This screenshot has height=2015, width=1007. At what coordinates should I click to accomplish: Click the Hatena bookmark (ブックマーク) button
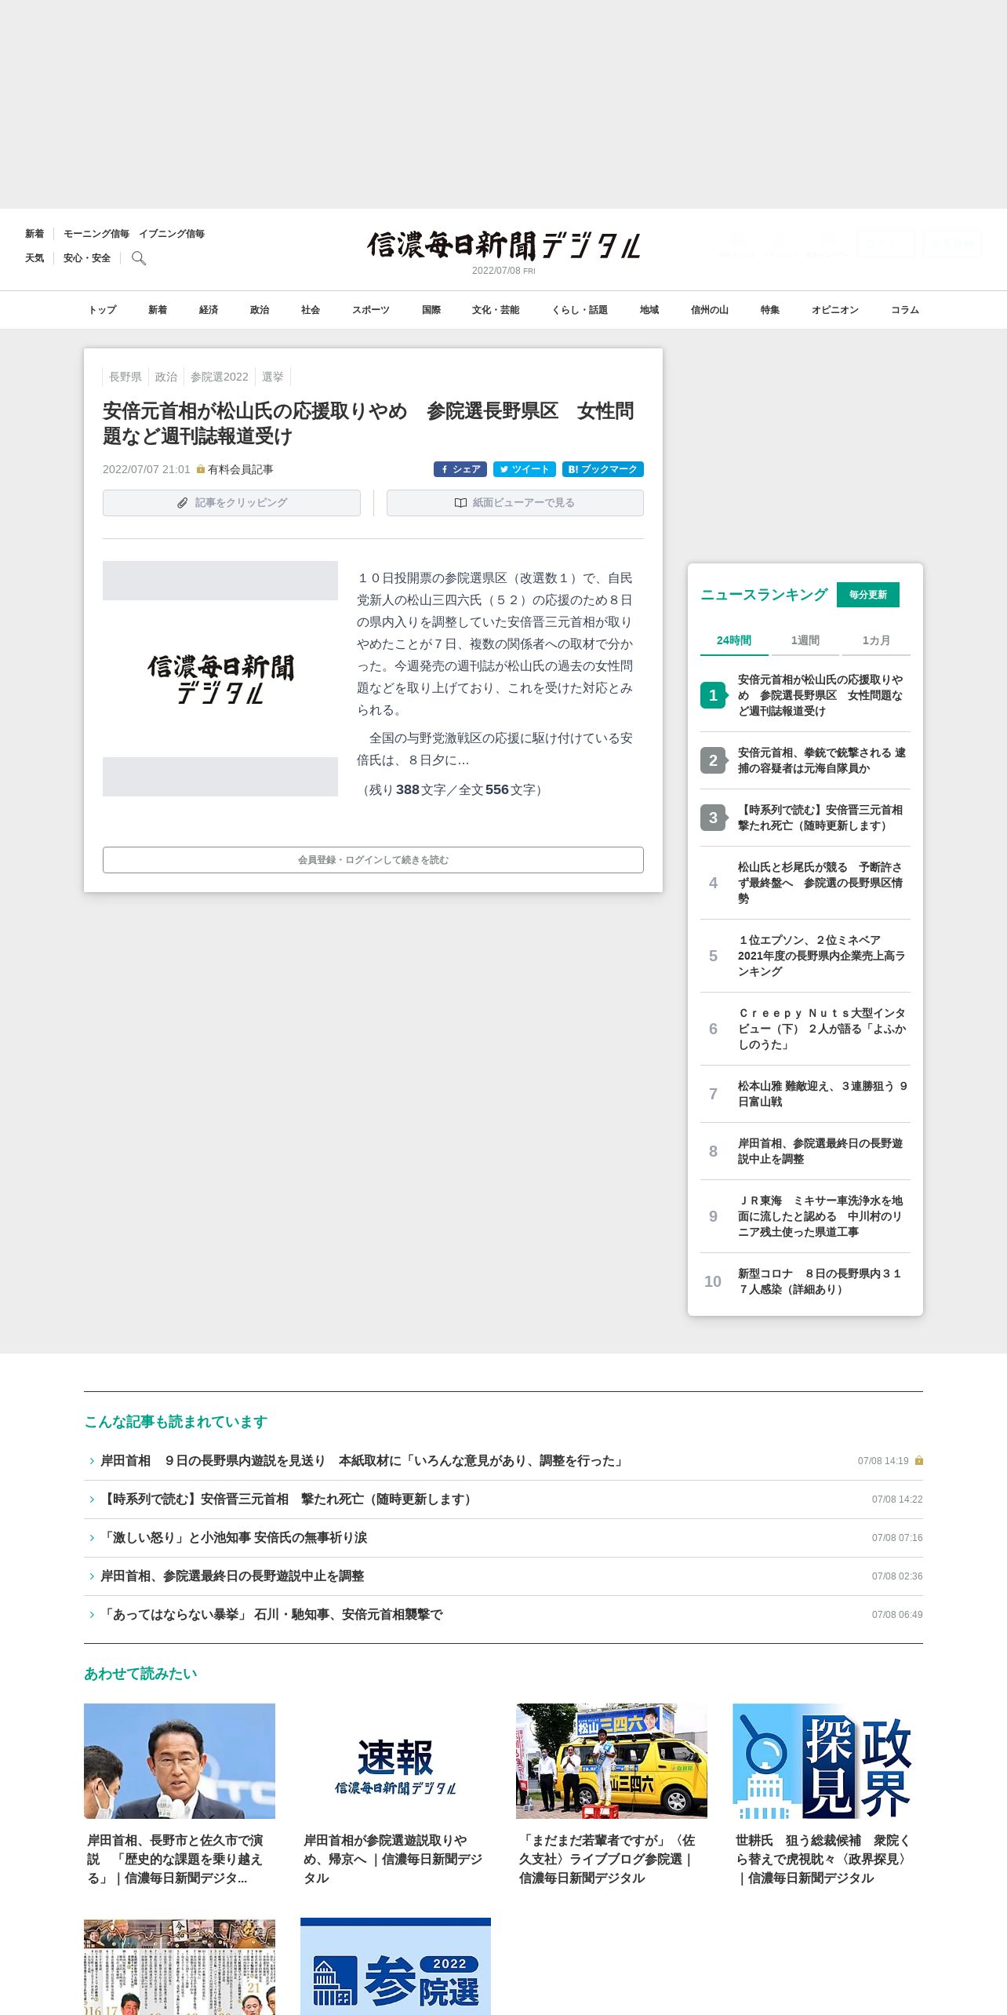[603, 469]
